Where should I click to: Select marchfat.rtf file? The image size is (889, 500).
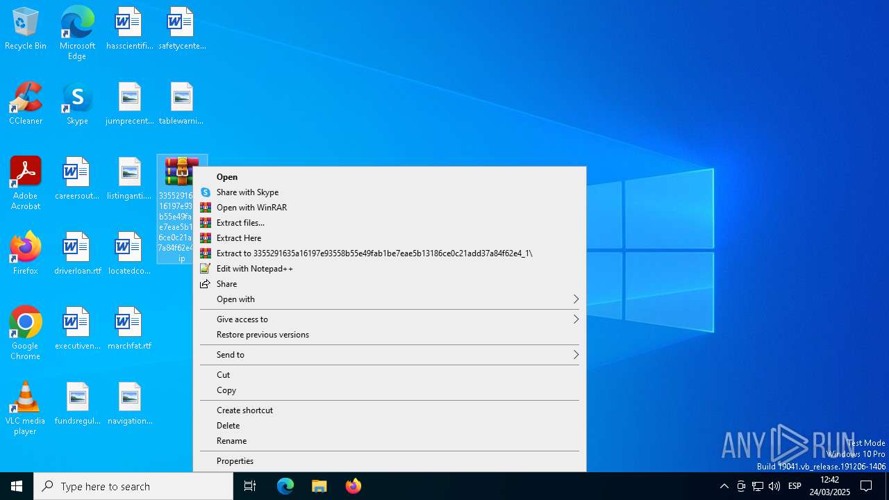pyautogui.click(x=129, y=329)
